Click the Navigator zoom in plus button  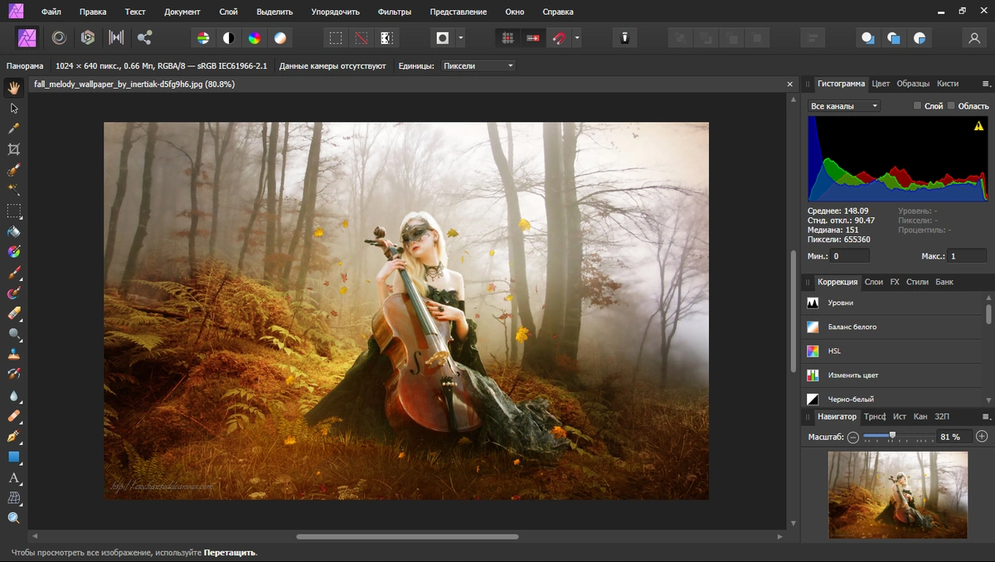[x=982, y=436]
